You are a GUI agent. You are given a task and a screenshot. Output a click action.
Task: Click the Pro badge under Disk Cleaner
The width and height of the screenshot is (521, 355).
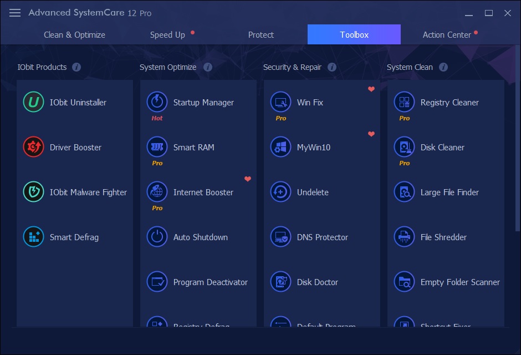coord(405,163)
